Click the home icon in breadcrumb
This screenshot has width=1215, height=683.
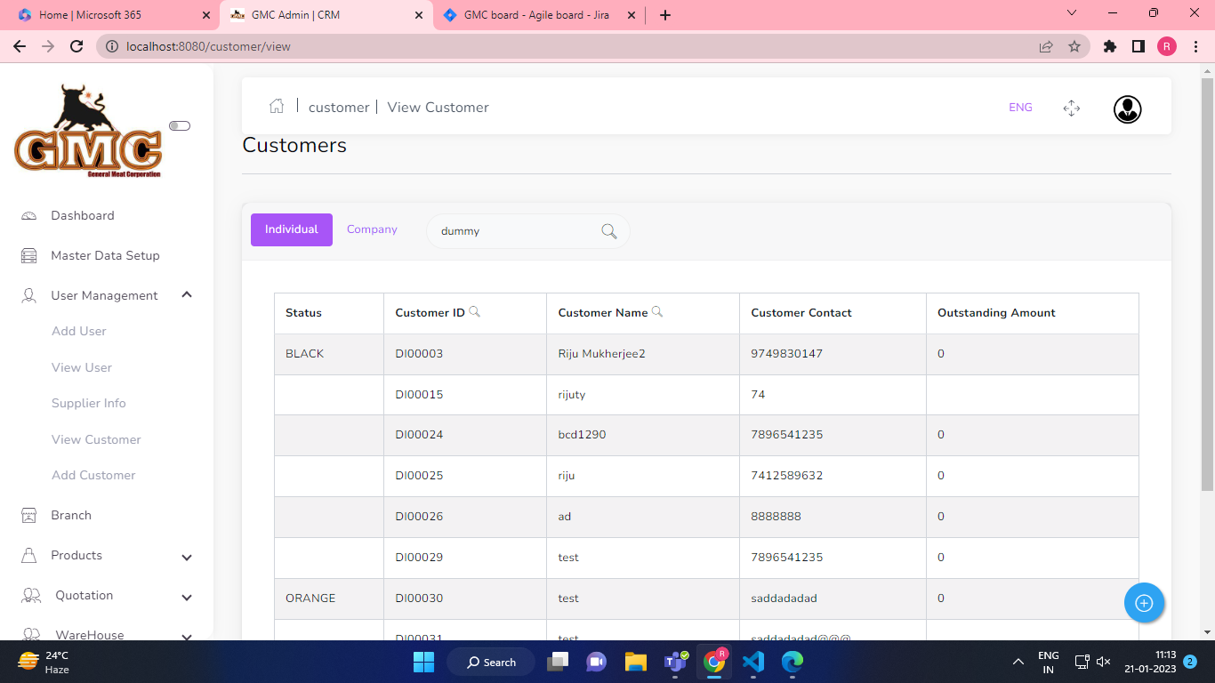click(x=277, y=107)
